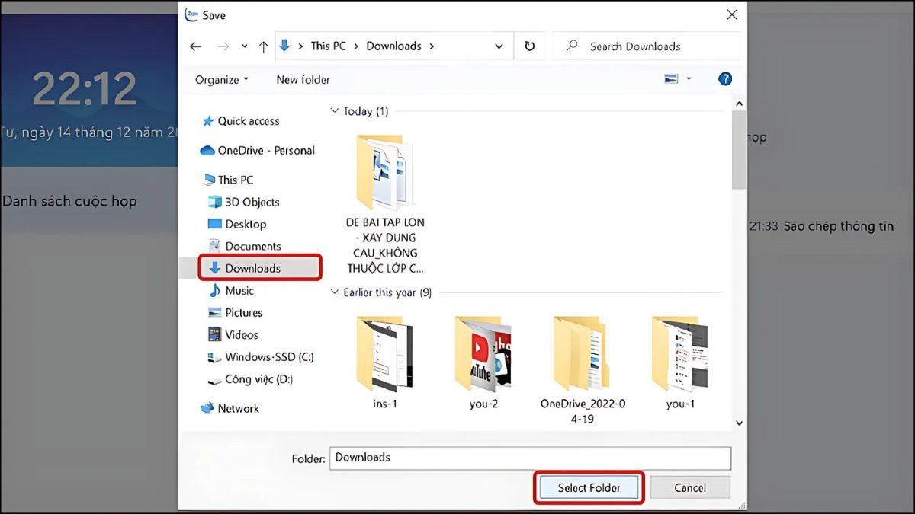Viewport: 915px width, 514px height.
Task: Refresh the Downloads folder view
Action: (529, 46)
